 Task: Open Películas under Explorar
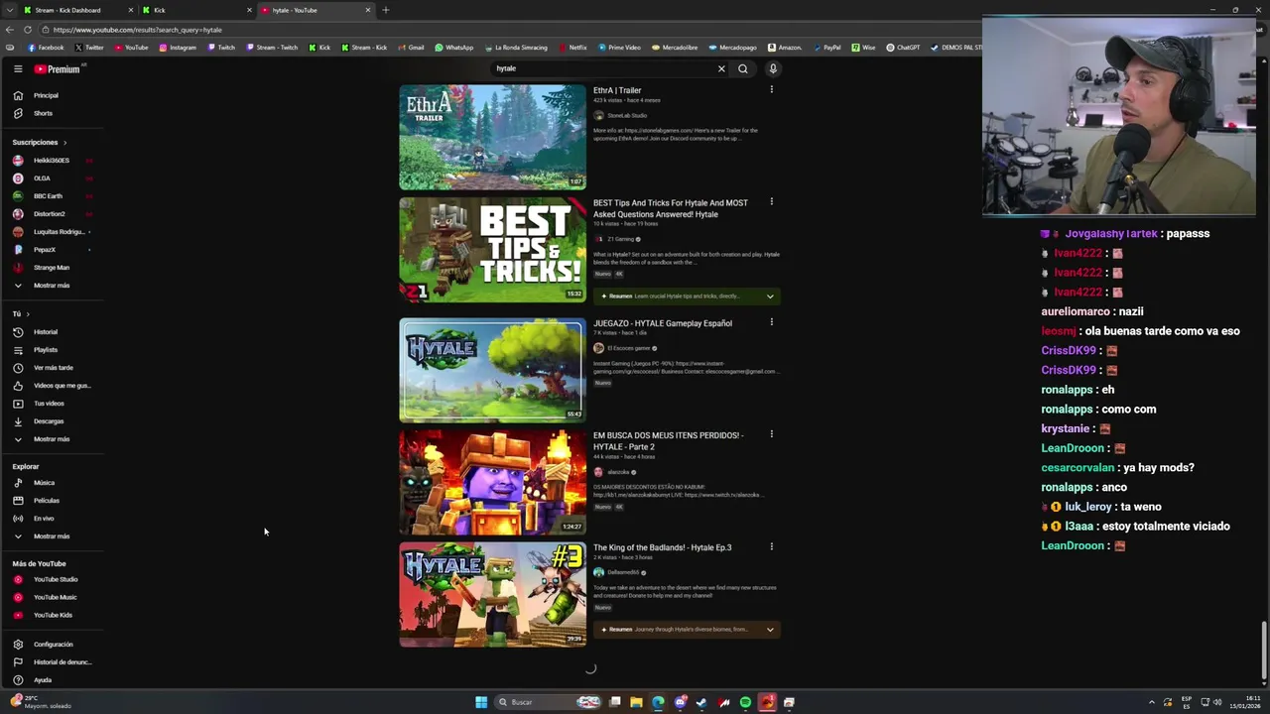(47, 501)
